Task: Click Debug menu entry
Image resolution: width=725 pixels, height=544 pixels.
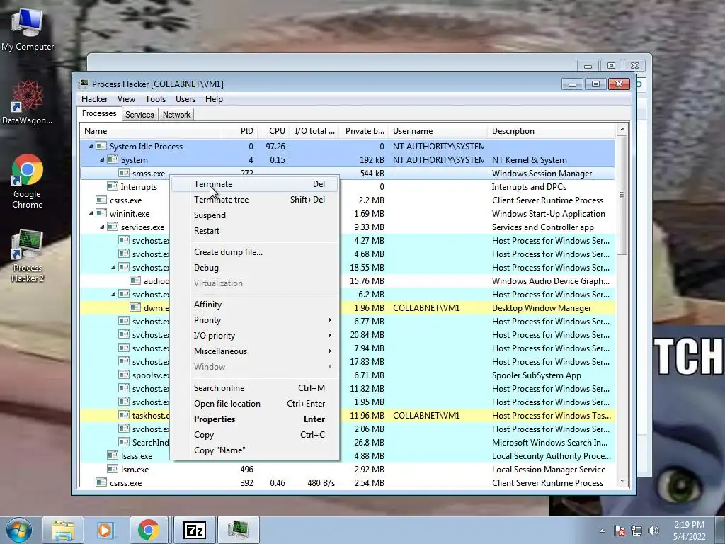Action: pos(255,267)
